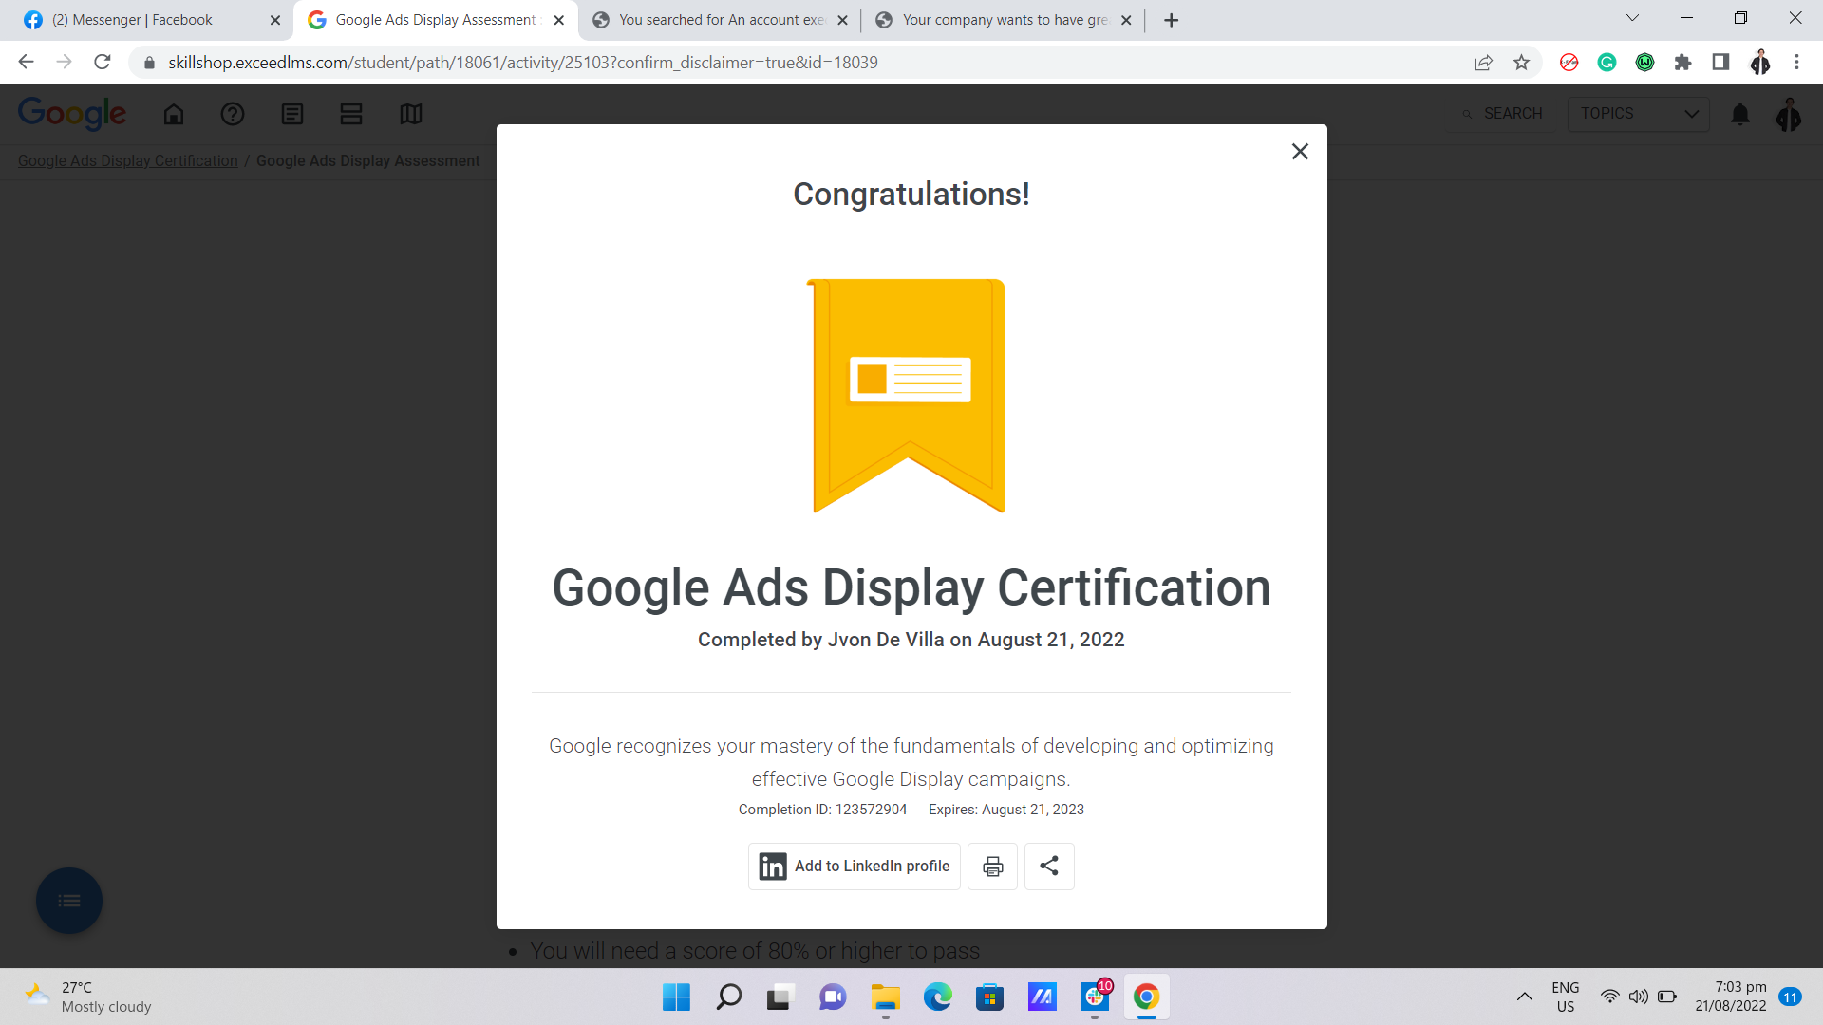The height and width of the screenshot is (1025, 1823).
Task: Open the stacked rows icon in header
Action: tap(351, 114)
